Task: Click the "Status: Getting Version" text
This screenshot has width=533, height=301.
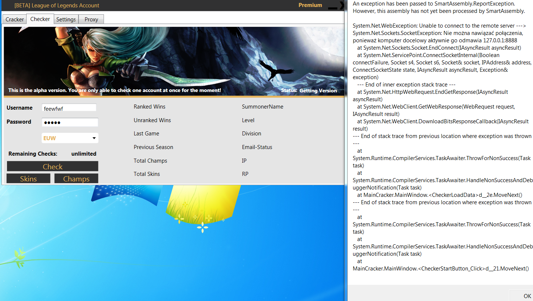Action: 309,91
